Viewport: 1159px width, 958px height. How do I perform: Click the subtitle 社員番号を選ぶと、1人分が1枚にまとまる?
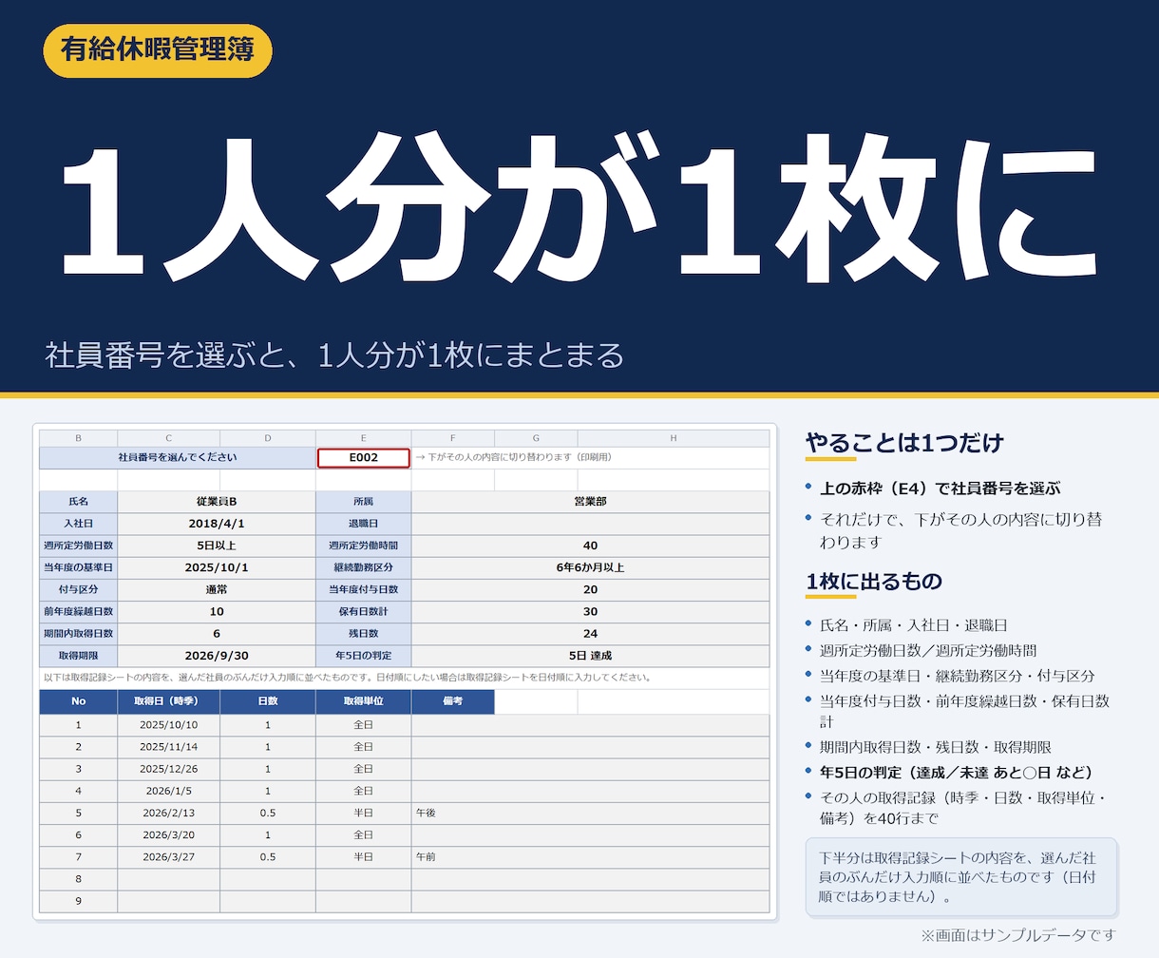(335, 354)
